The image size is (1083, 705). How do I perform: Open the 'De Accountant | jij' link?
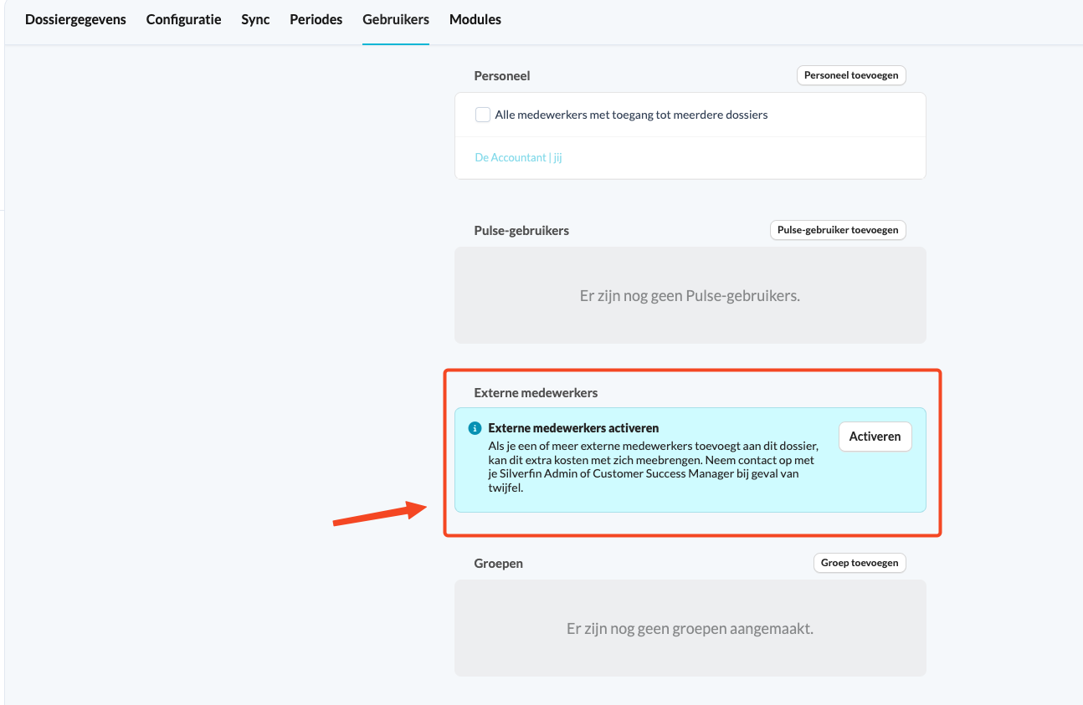pyautogui.click(x=518, y=157)
